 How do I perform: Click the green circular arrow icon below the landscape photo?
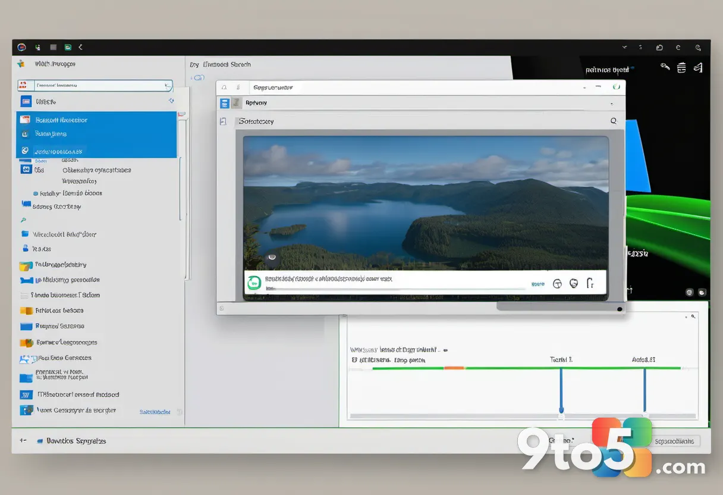click(254, 283)
